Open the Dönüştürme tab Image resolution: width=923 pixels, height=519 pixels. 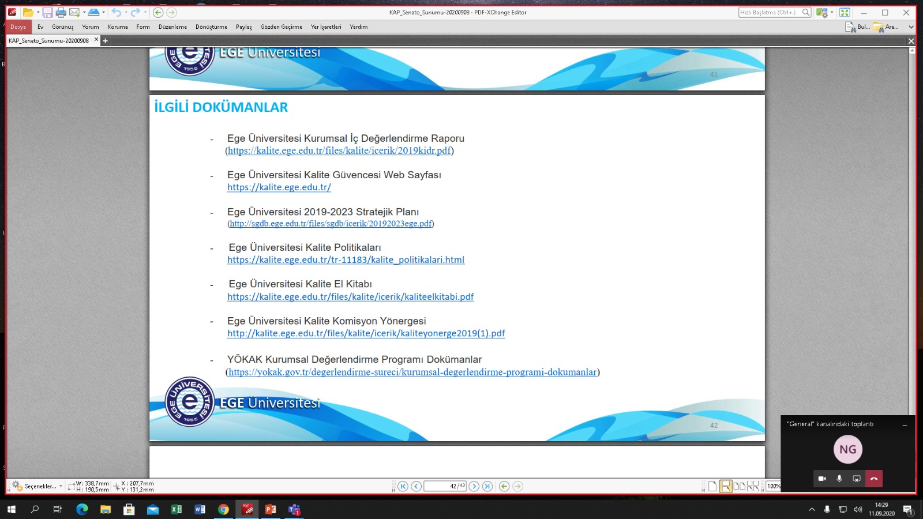click(211, 27)
